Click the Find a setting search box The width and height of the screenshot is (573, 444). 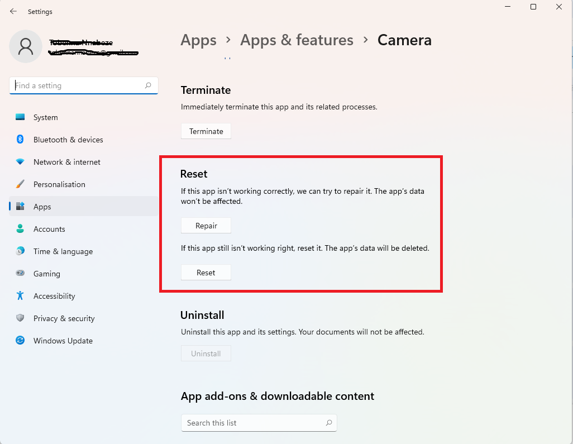(78, 85)
